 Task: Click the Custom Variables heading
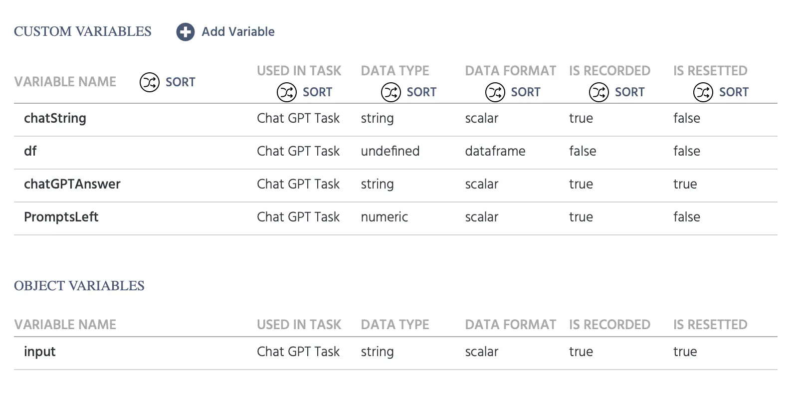pyautogui.click(x=83, y=31)
